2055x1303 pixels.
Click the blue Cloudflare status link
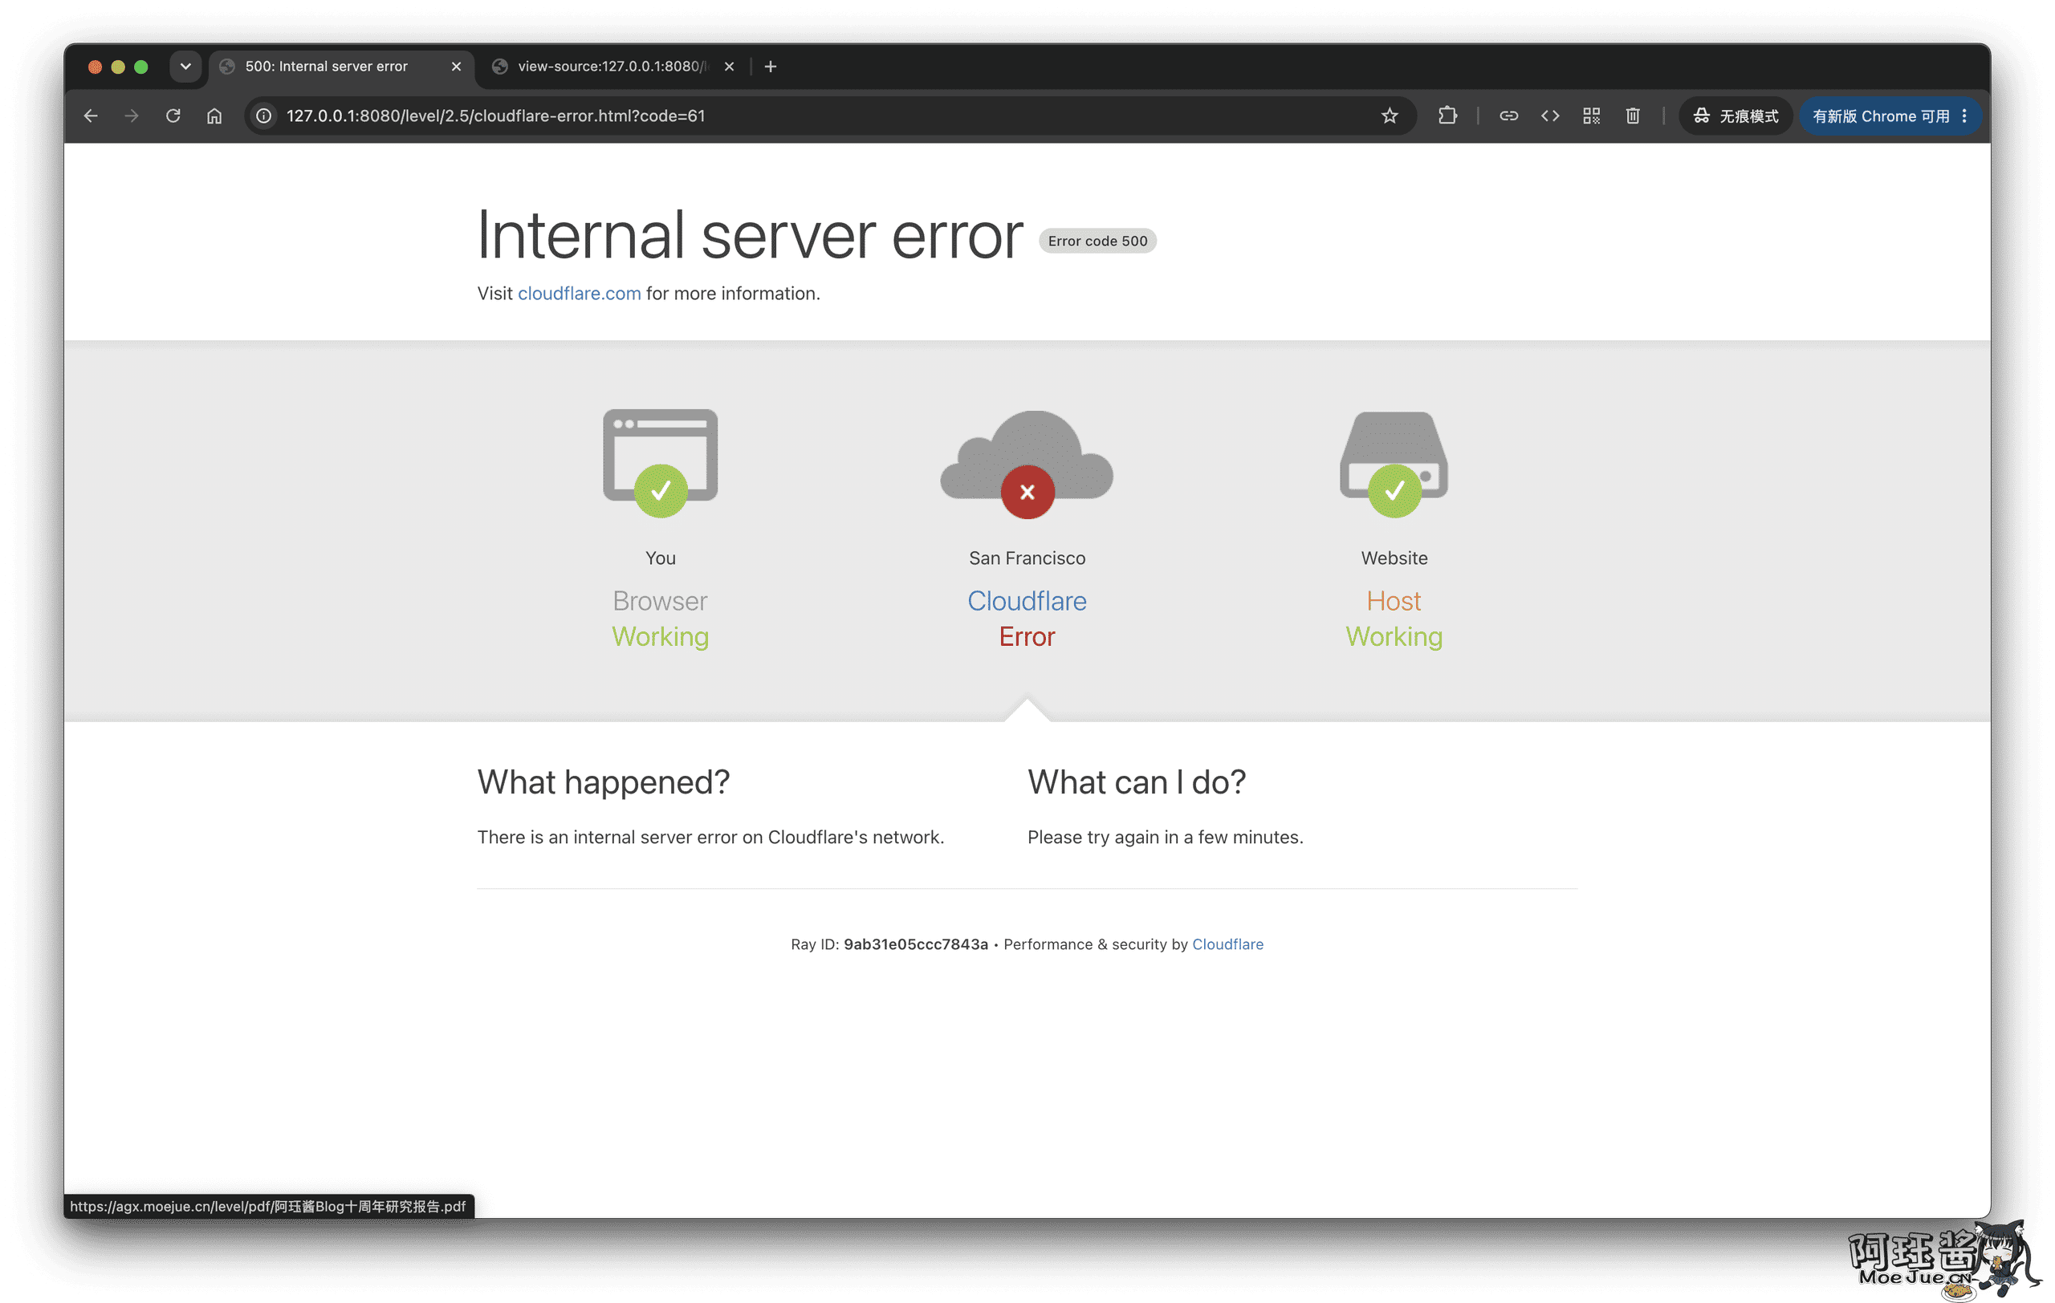pyautogui.click(x=1027, y=601)
